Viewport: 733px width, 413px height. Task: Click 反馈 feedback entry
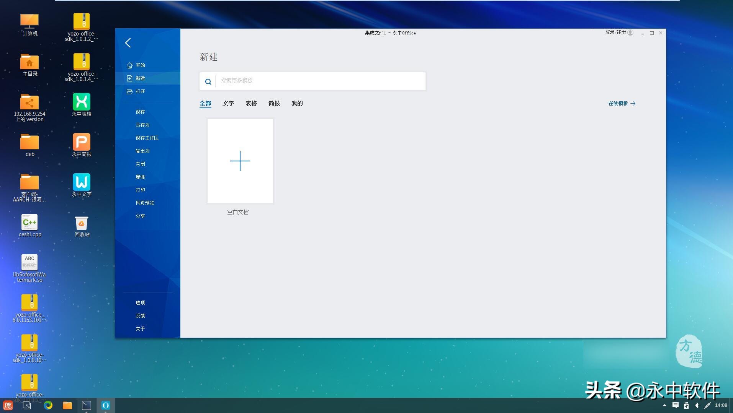(x=140, y=316)
